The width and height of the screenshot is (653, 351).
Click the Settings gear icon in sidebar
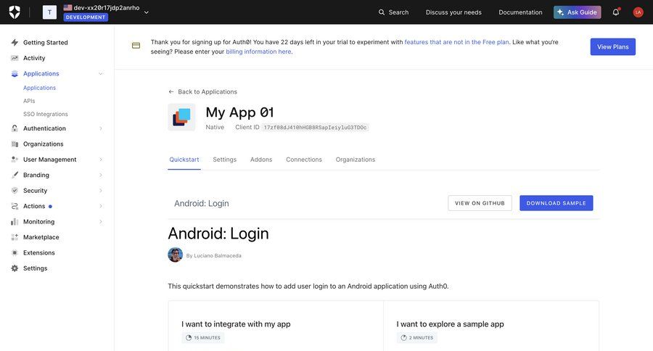[15, 268]
